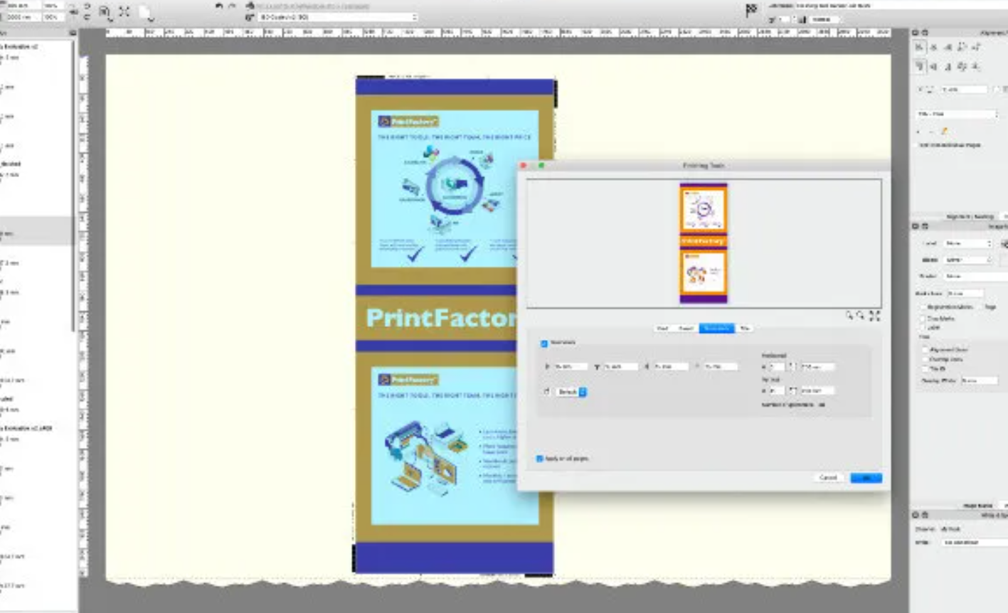The height and width of the screenshot is (613, 1008).
Task: Click the rotation icon beside the Default dropdown
Action: click(546, 392)
